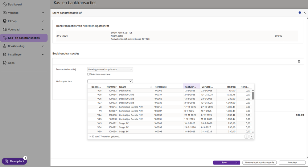Click the Factuur... date column header

191,87
